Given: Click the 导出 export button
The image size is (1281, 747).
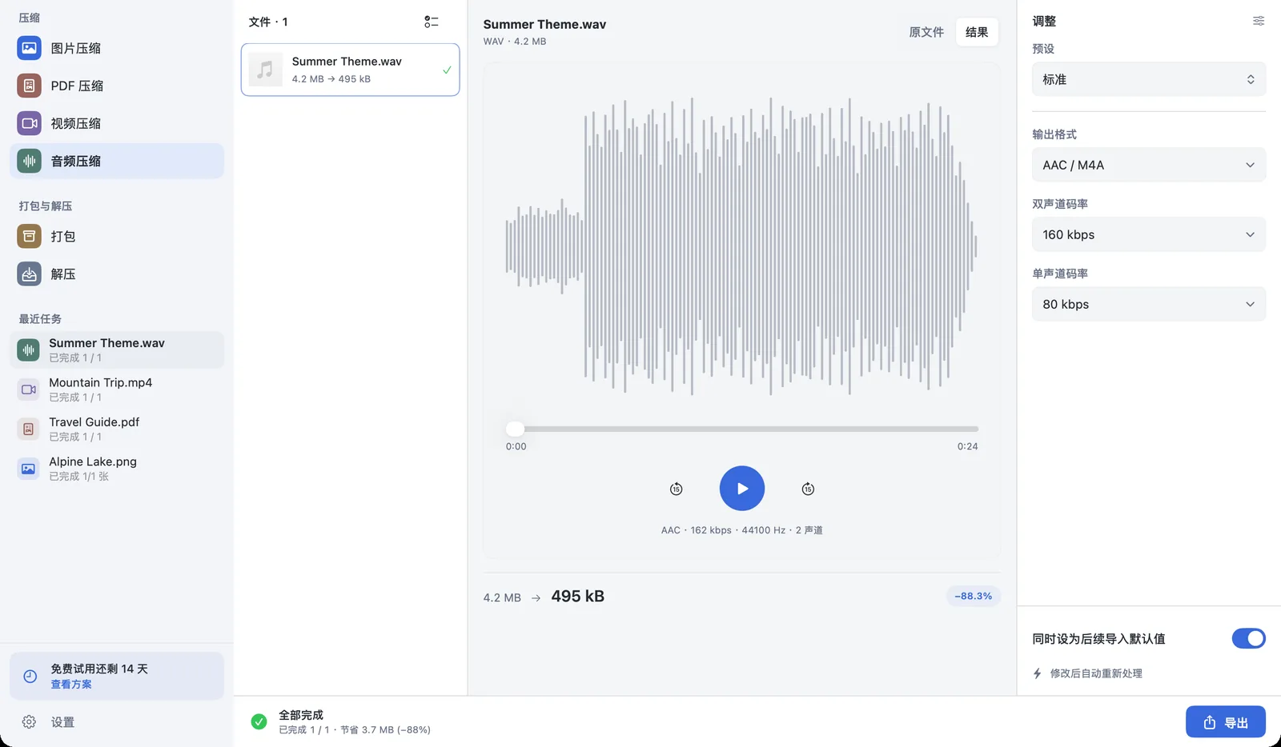Looking at the screenshot, I should coord(1226,722).
